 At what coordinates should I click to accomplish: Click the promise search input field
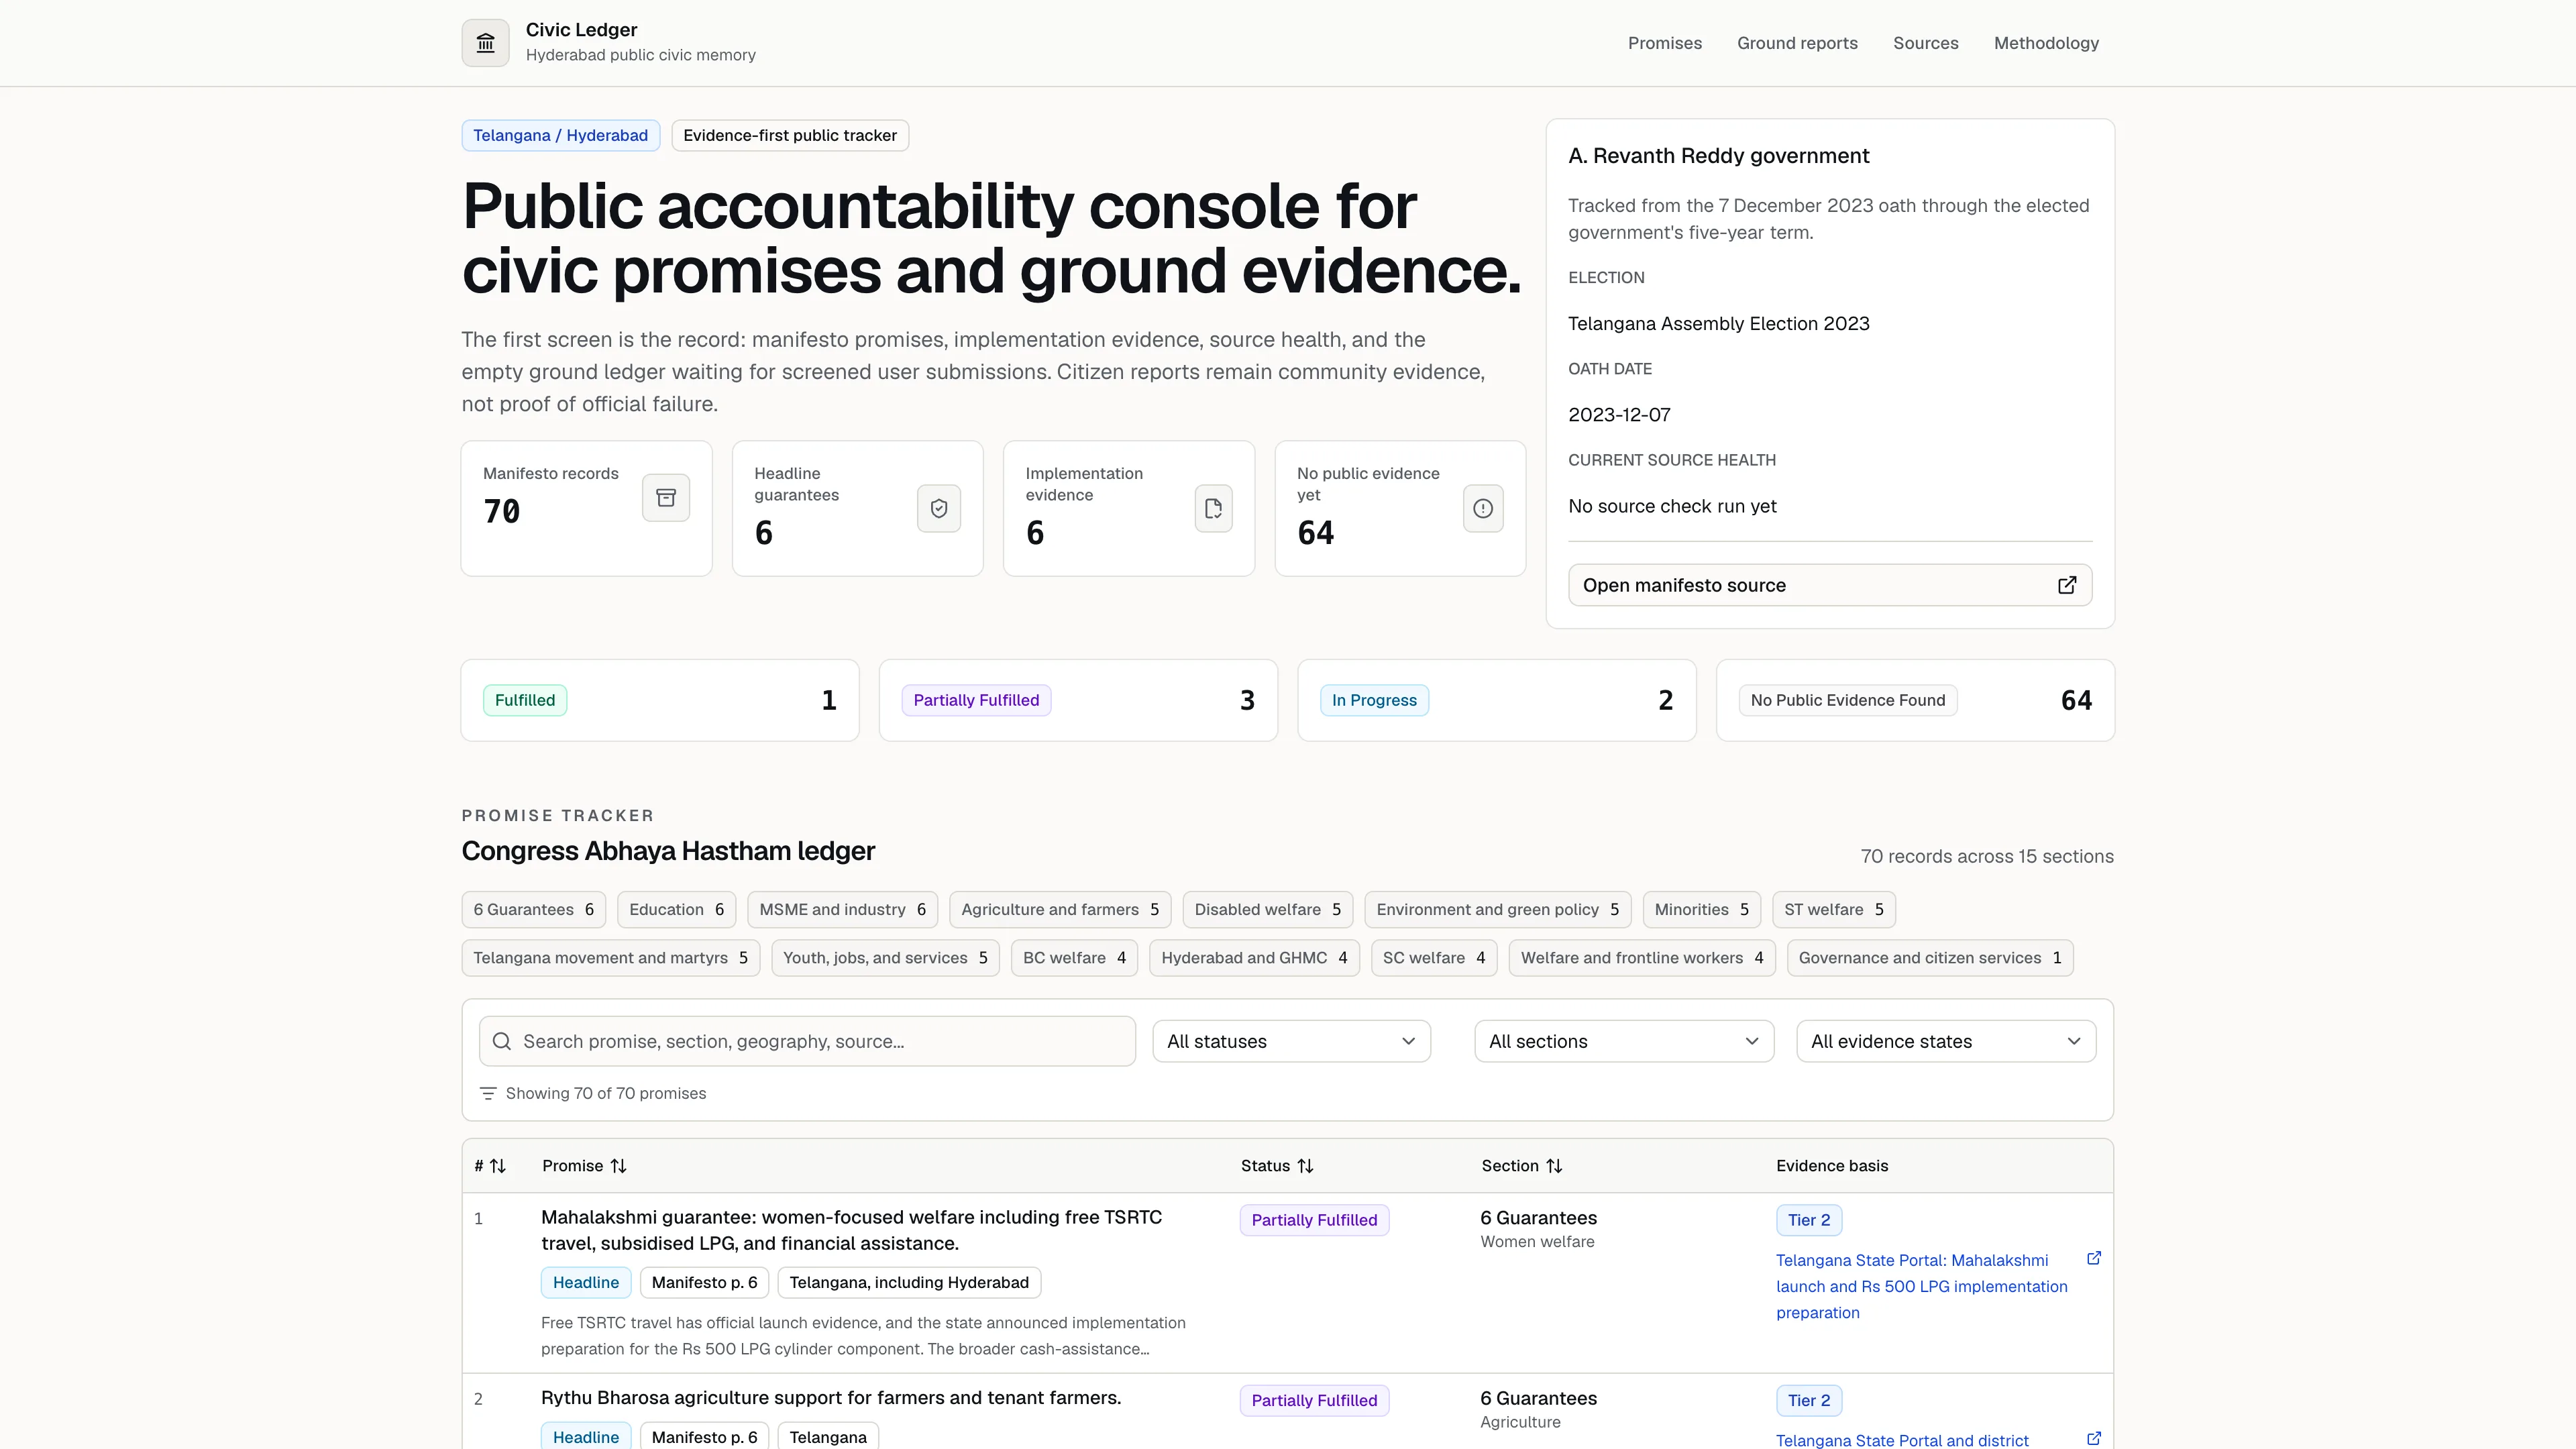807,1041
